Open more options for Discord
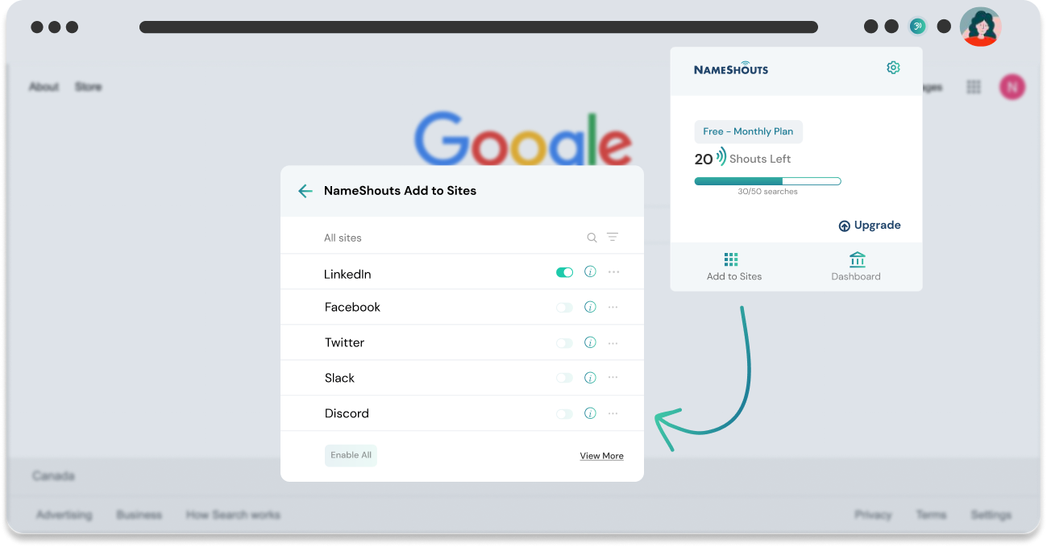1047x547 pixels. pos(613,413)
